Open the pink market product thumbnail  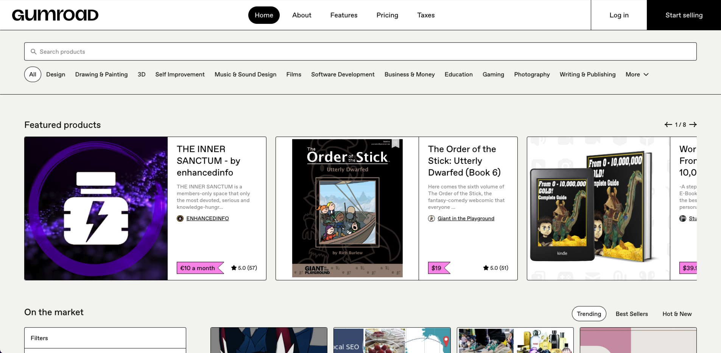pyautogui.click(x=638, y=340)
